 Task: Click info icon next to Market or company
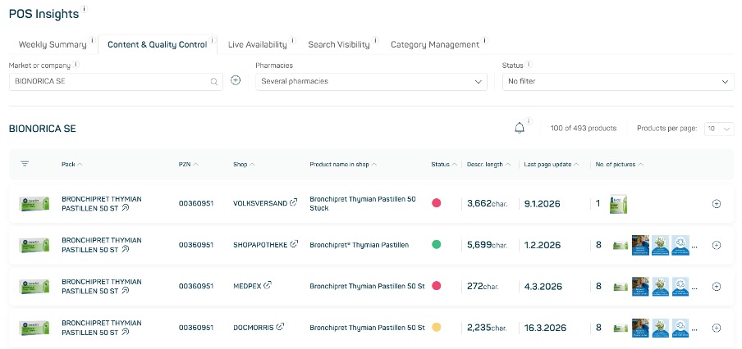click(76, 64)
